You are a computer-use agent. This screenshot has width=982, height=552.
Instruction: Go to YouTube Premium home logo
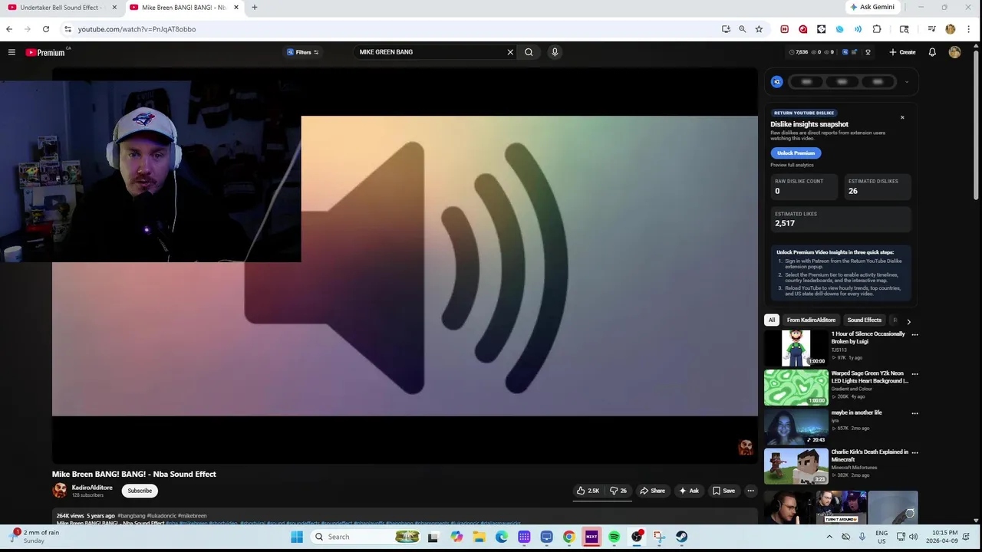coord(45,52)
